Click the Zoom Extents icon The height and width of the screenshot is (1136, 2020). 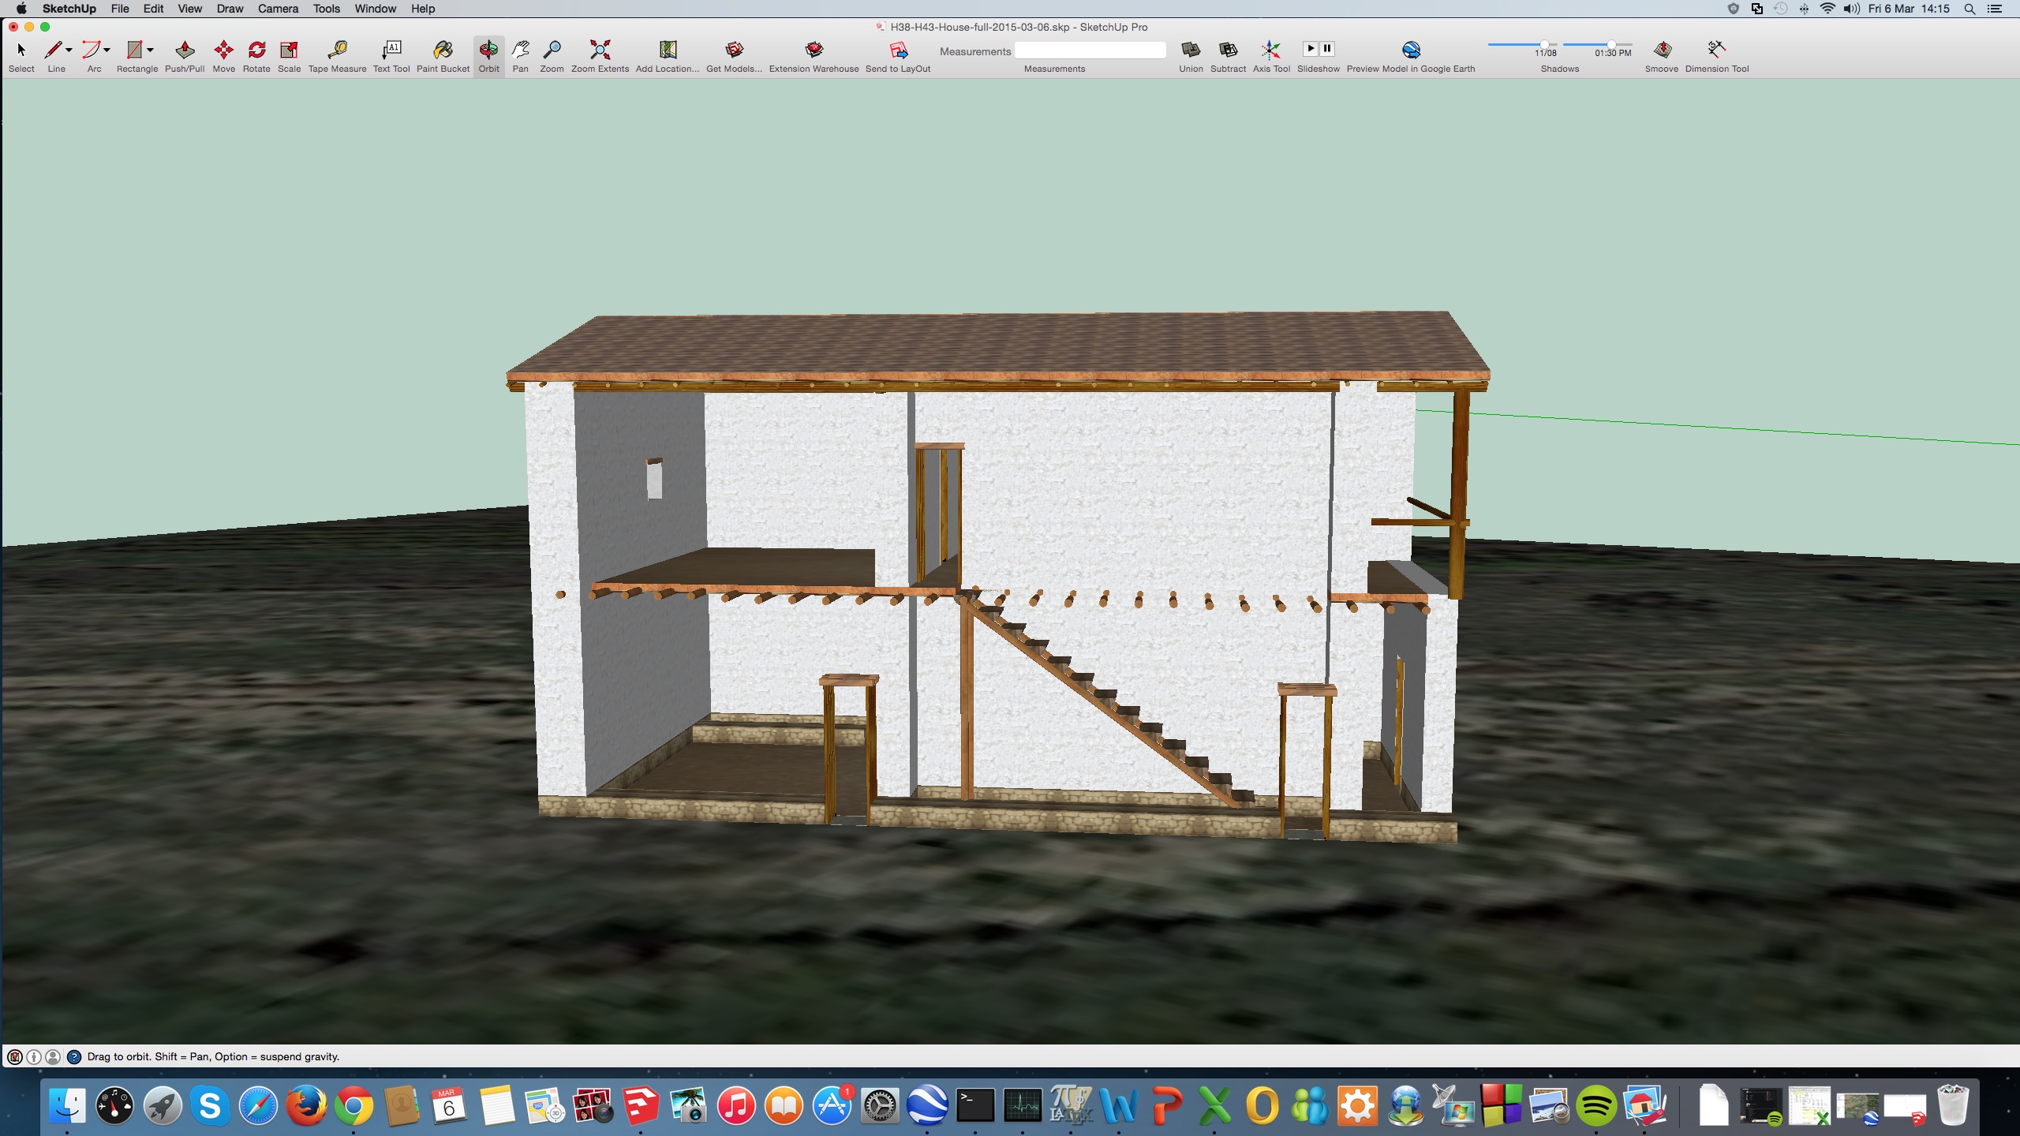(x=600, y=50)
